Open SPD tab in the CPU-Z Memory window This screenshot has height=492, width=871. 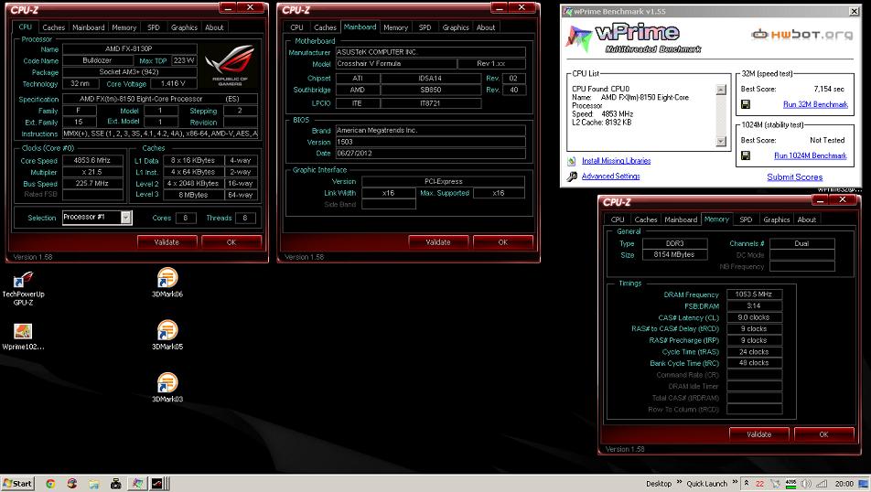point(746,219)
